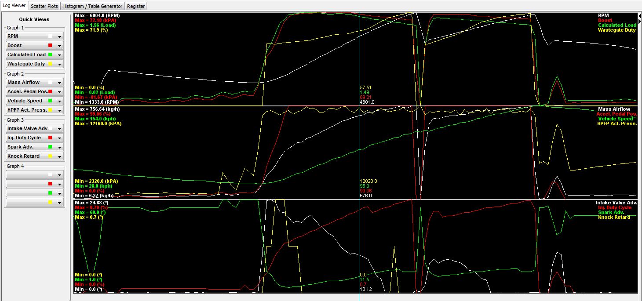Open the HPFP Act. Press. dropdown arrow
This screenshot has width=642, height=301.
(59, 110)
